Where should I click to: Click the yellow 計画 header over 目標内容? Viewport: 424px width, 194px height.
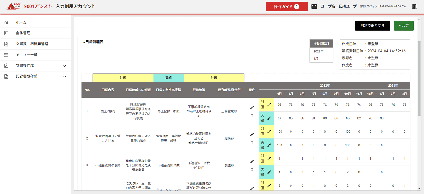point(123,78)
